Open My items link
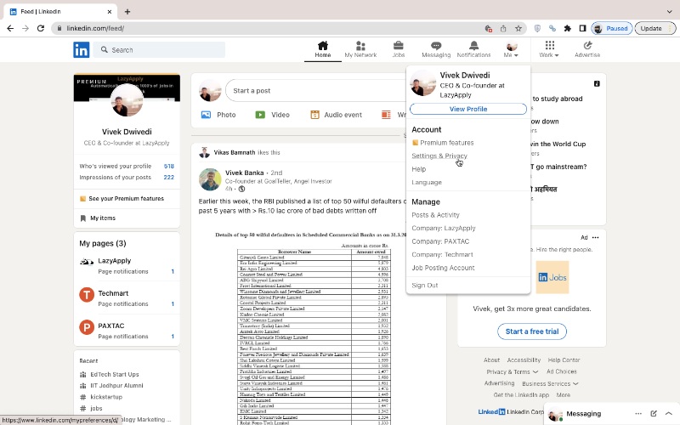 [x=98, y=218]
